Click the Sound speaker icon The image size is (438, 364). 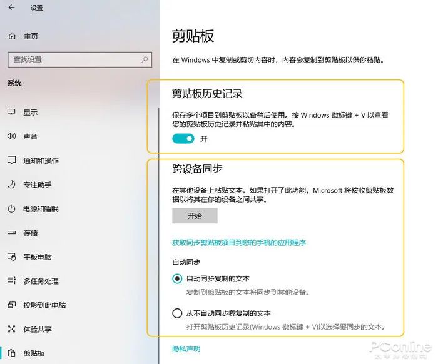(x=11, y=136)
